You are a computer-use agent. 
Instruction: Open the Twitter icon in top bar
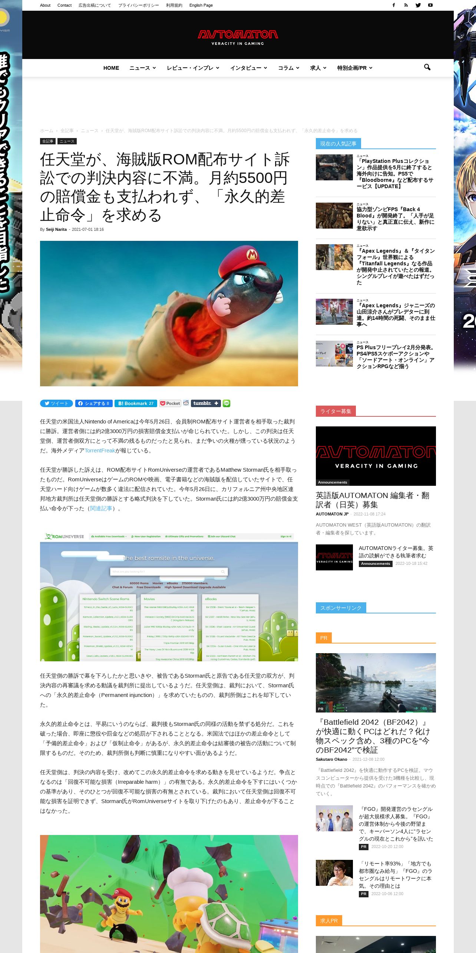coord(418,5)
